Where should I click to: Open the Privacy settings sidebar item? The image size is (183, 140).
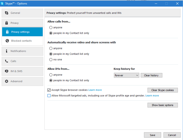pos(22,32)
